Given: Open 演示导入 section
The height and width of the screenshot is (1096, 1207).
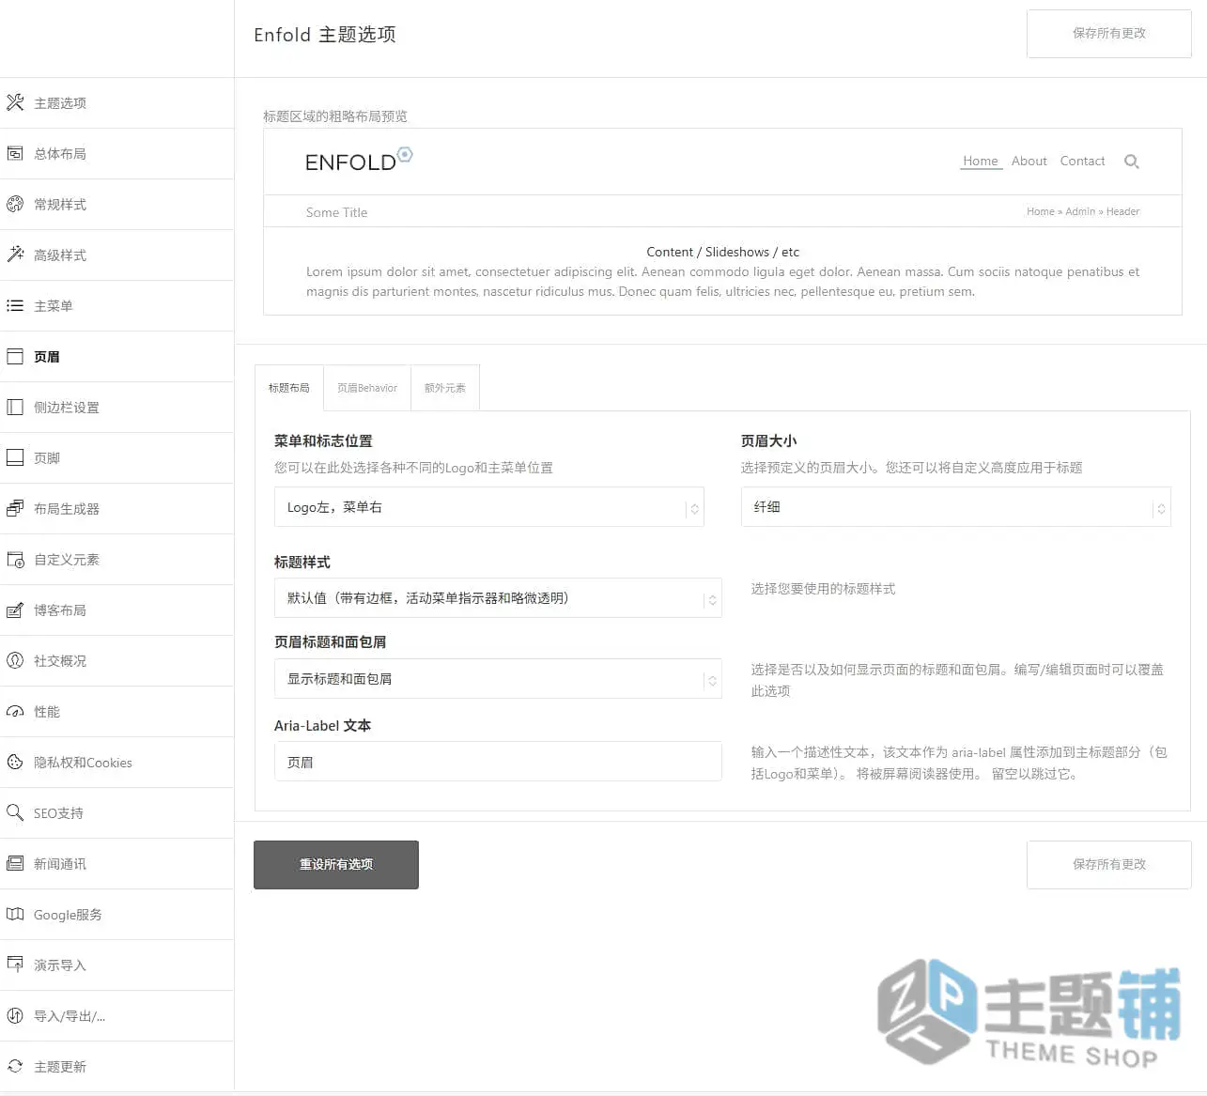Looking at the screenshot, I should (x=116, y=965).
